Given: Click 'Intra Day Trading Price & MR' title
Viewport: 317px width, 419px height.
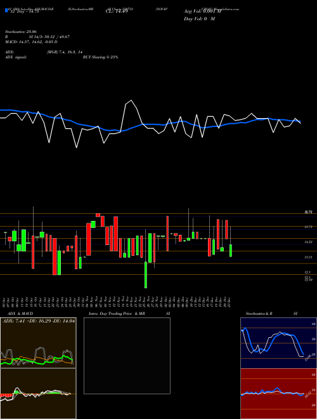Looking at the screenshot, I should tap(117, 314).
